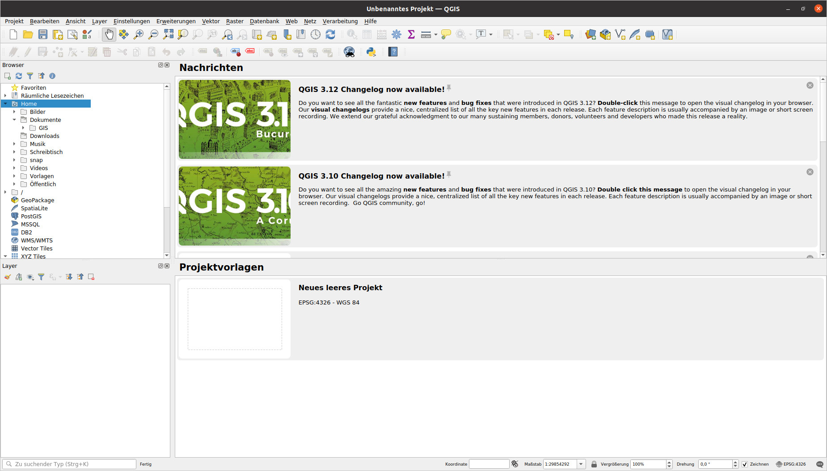Click Filter Legend funnel in Layer panel
Image resolution: width=827 pixels, height=471 pixels.
[x=41, y=277]
